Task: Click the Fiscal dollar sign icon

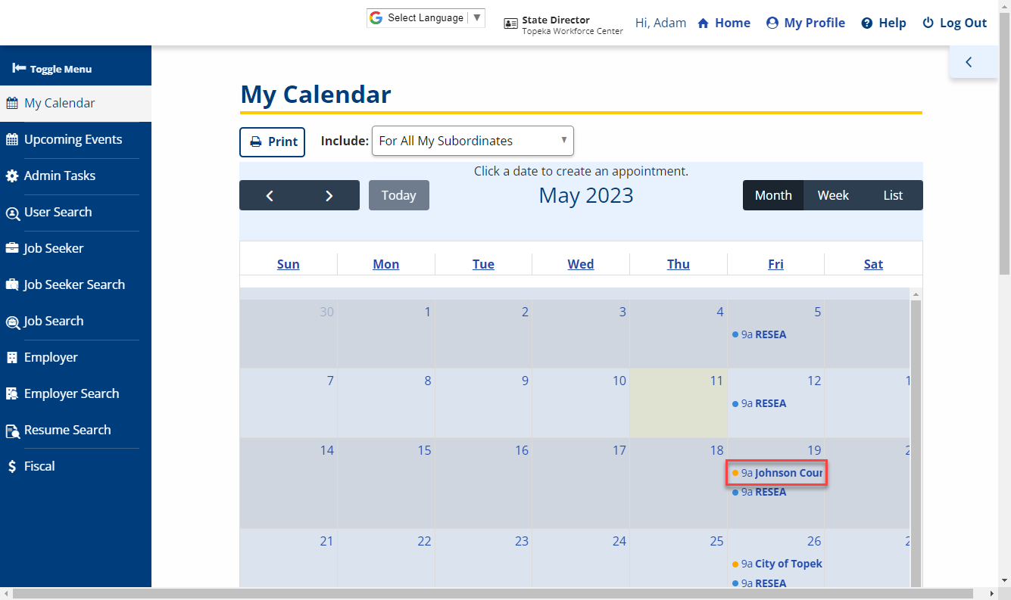Action: pyautogui.click(x=12, y=467)
